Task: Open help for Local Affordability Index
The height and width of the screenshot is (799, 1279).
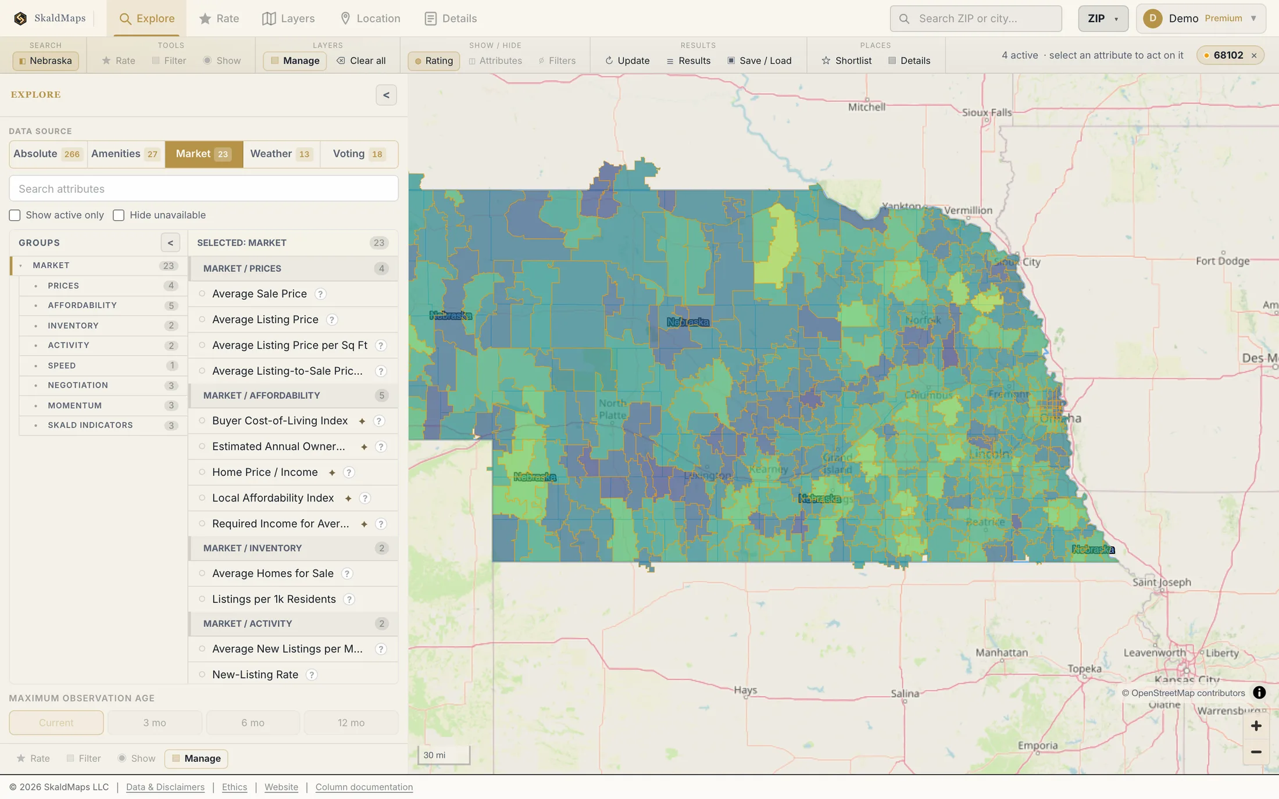Action: (x=365, y=498)
